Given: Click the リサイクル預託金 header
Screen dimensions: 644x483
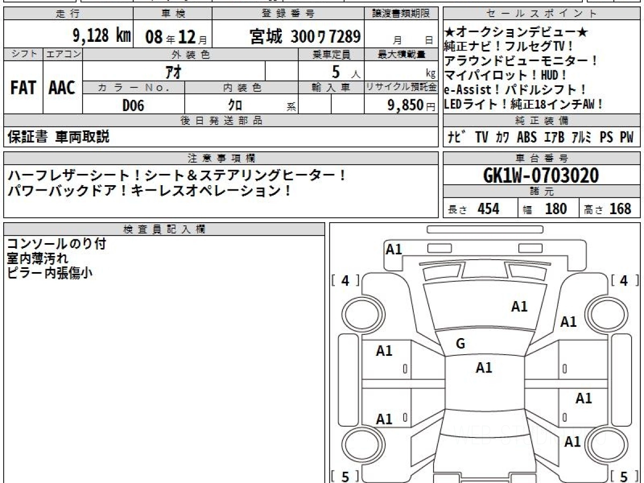Looking at the screenshot, I should pyautogui.click(x=401, y=88).
